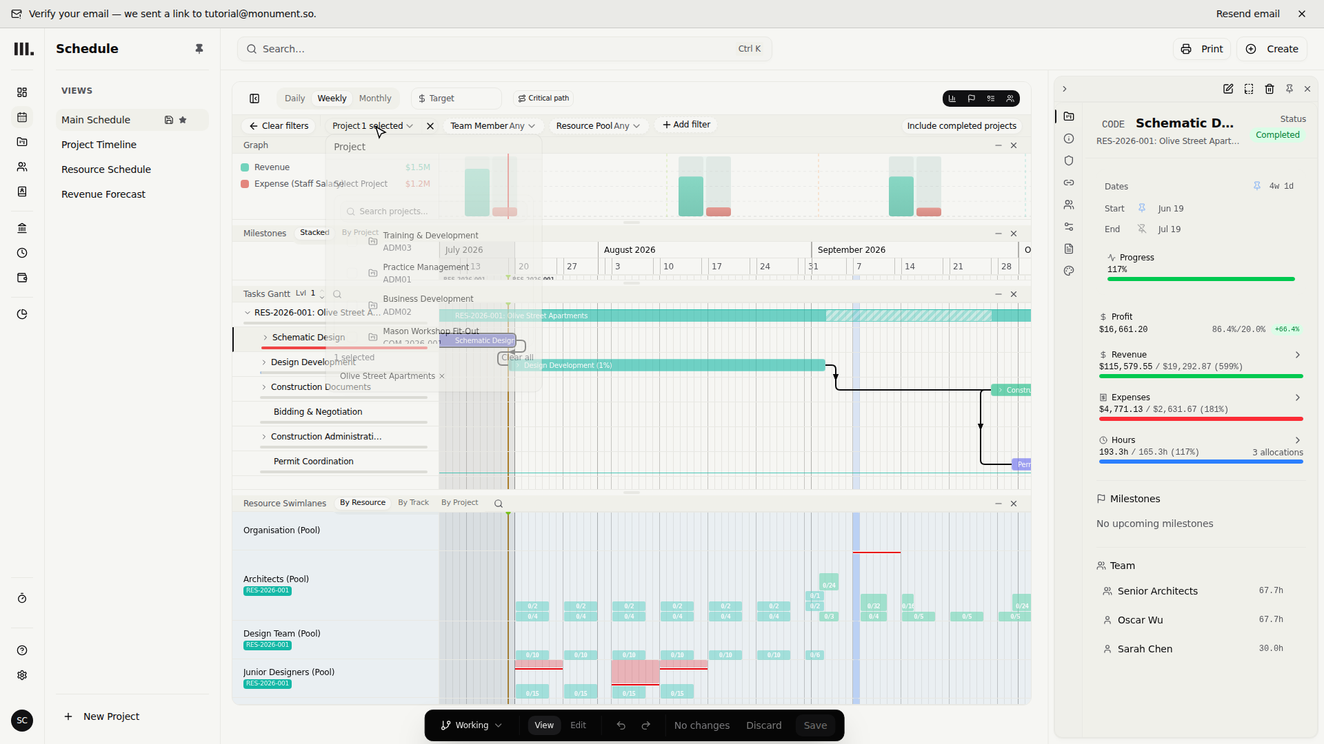
Task: Switch milestones to Stacked mode
Action: [314, 233]
